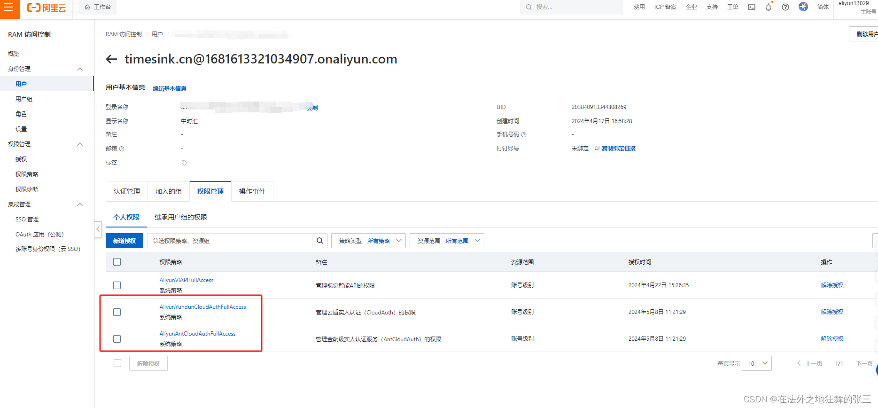Check the AliyunYundunCloudAuthFullAccess row checkbox

pos(117,312)
